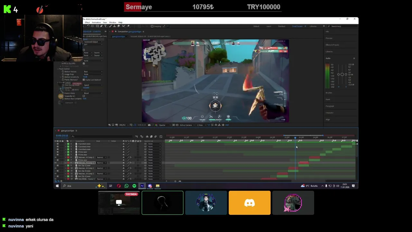
Task: Mute audio of layer 4 Prime.wav
Action: [x=58, y=152]
